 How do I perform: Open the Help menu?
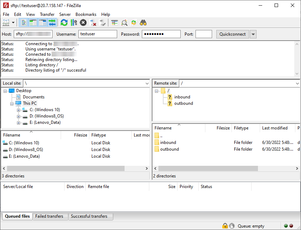coord(106,14)
